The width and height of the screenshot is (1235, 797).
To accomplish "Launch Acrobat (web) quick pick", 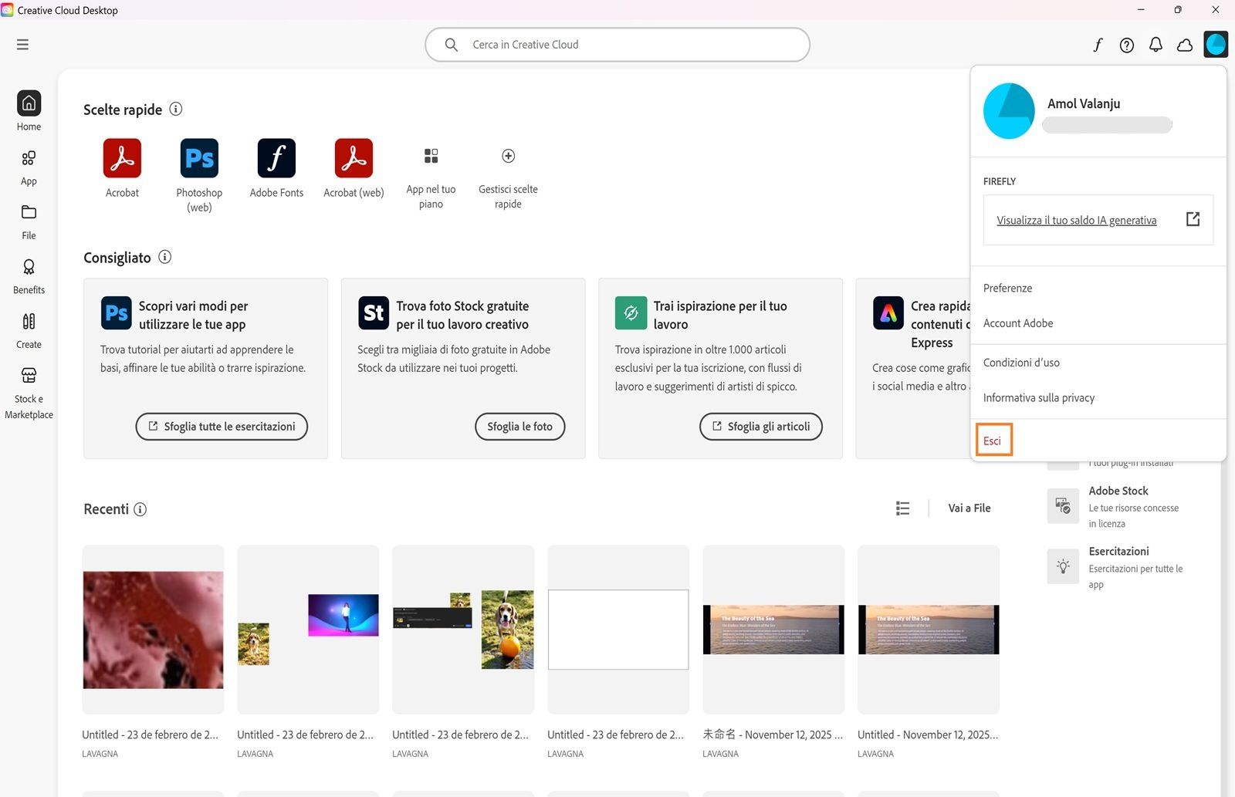I will click(x=354, y=158).
